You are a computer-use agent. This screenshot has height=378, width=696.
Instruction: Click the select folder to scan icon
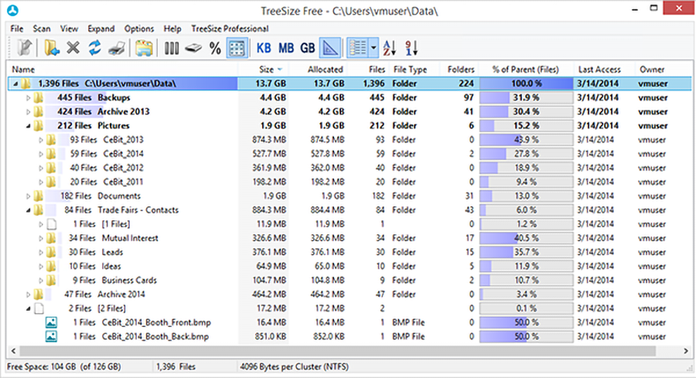coord(52,47)
